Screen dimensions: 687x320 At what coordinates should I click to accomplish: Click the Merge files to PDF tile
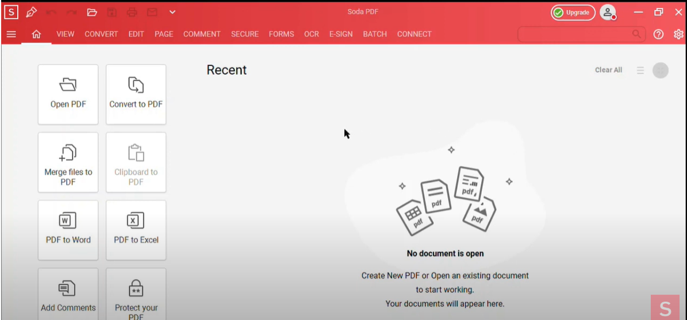[x=68, y=163]
